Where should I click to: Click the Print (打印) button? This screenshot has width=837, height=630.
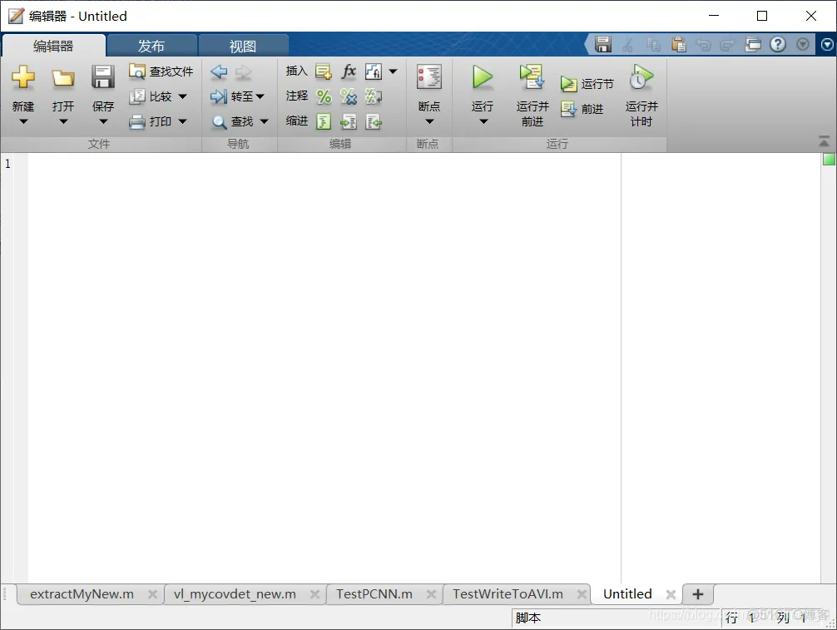coord(151,121)
